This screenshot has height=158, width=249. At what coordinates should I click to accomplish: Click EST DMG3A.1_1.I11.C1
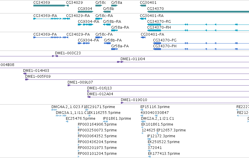(72, 113)
